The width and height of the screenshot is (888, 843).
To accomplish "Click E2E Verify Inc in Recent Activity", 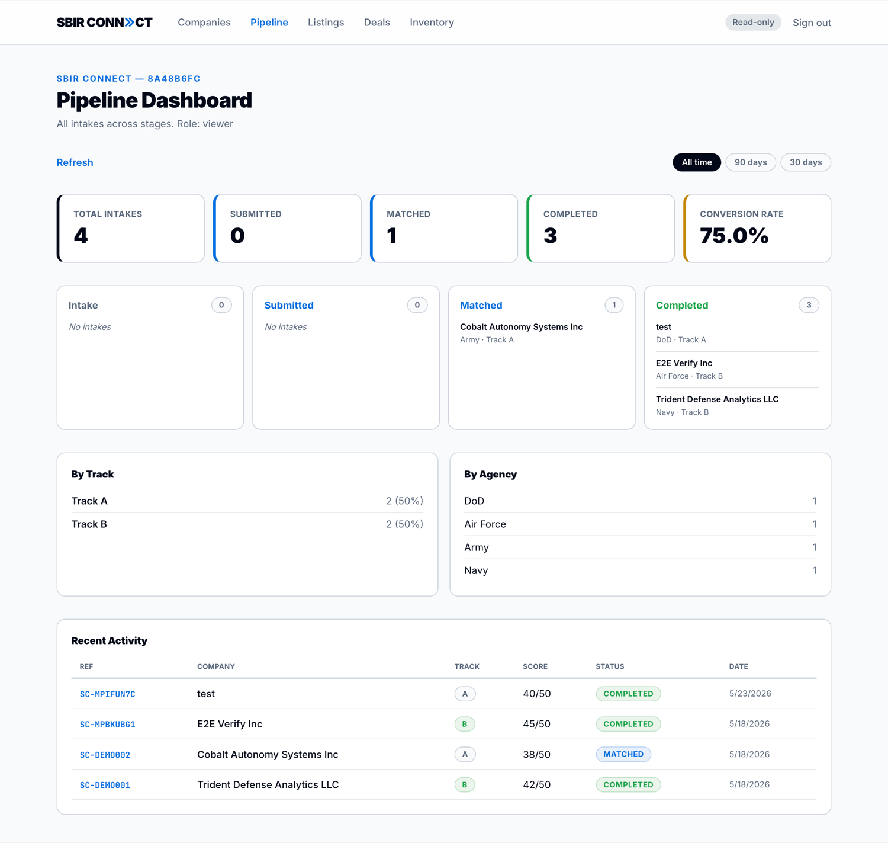I will (x=230, y=724).
